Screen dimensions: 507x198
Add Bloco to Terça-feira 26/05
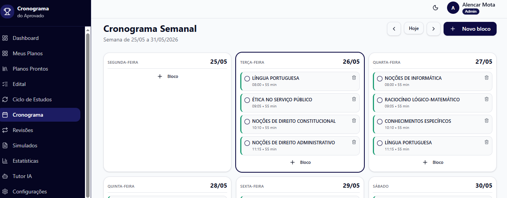[300, 162]
